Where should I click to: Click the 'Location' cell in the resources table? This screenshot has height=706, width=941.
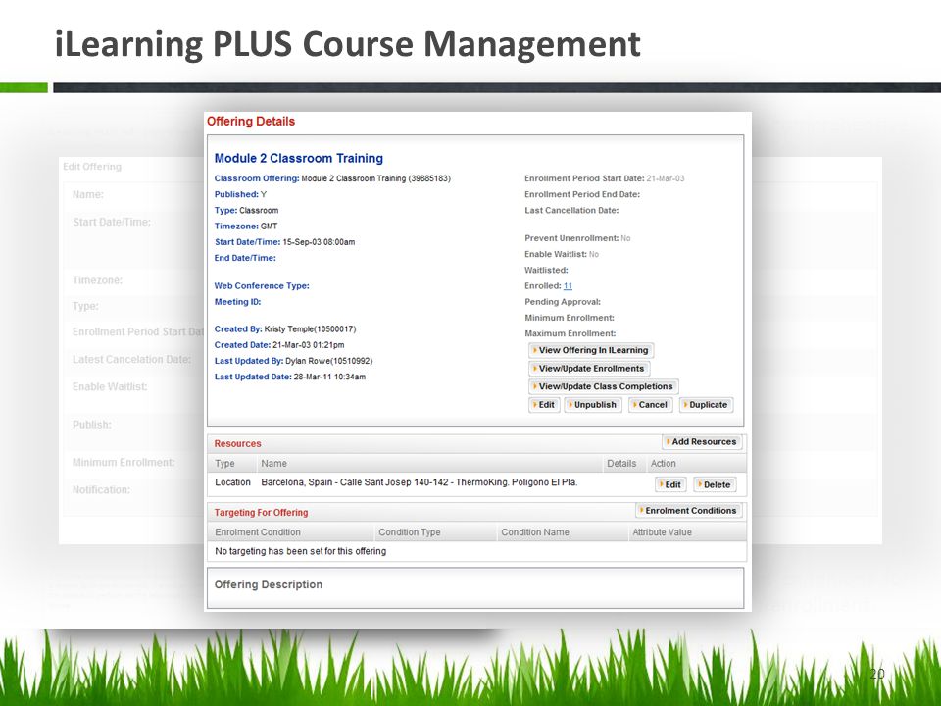233,482
